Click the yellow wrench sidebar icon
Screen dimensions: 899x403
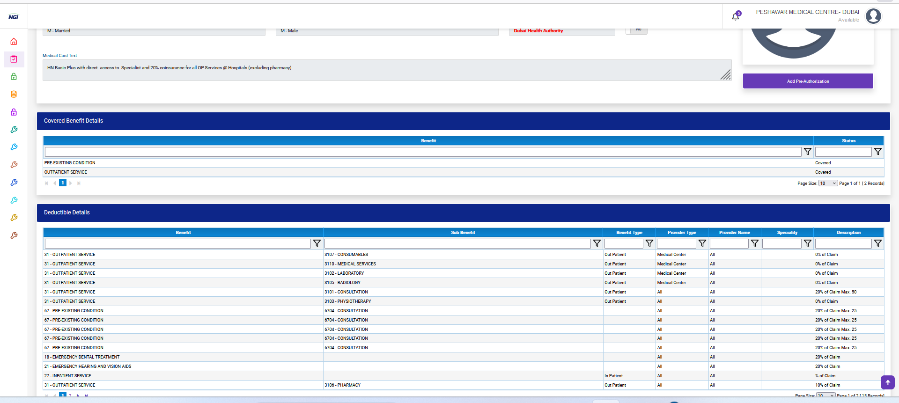pyautogui.click(x=14, y=218)
